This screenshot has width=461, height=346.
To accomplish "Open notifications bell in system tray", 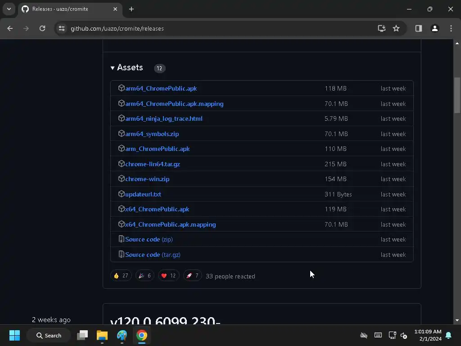I will (x=449, y=335).
